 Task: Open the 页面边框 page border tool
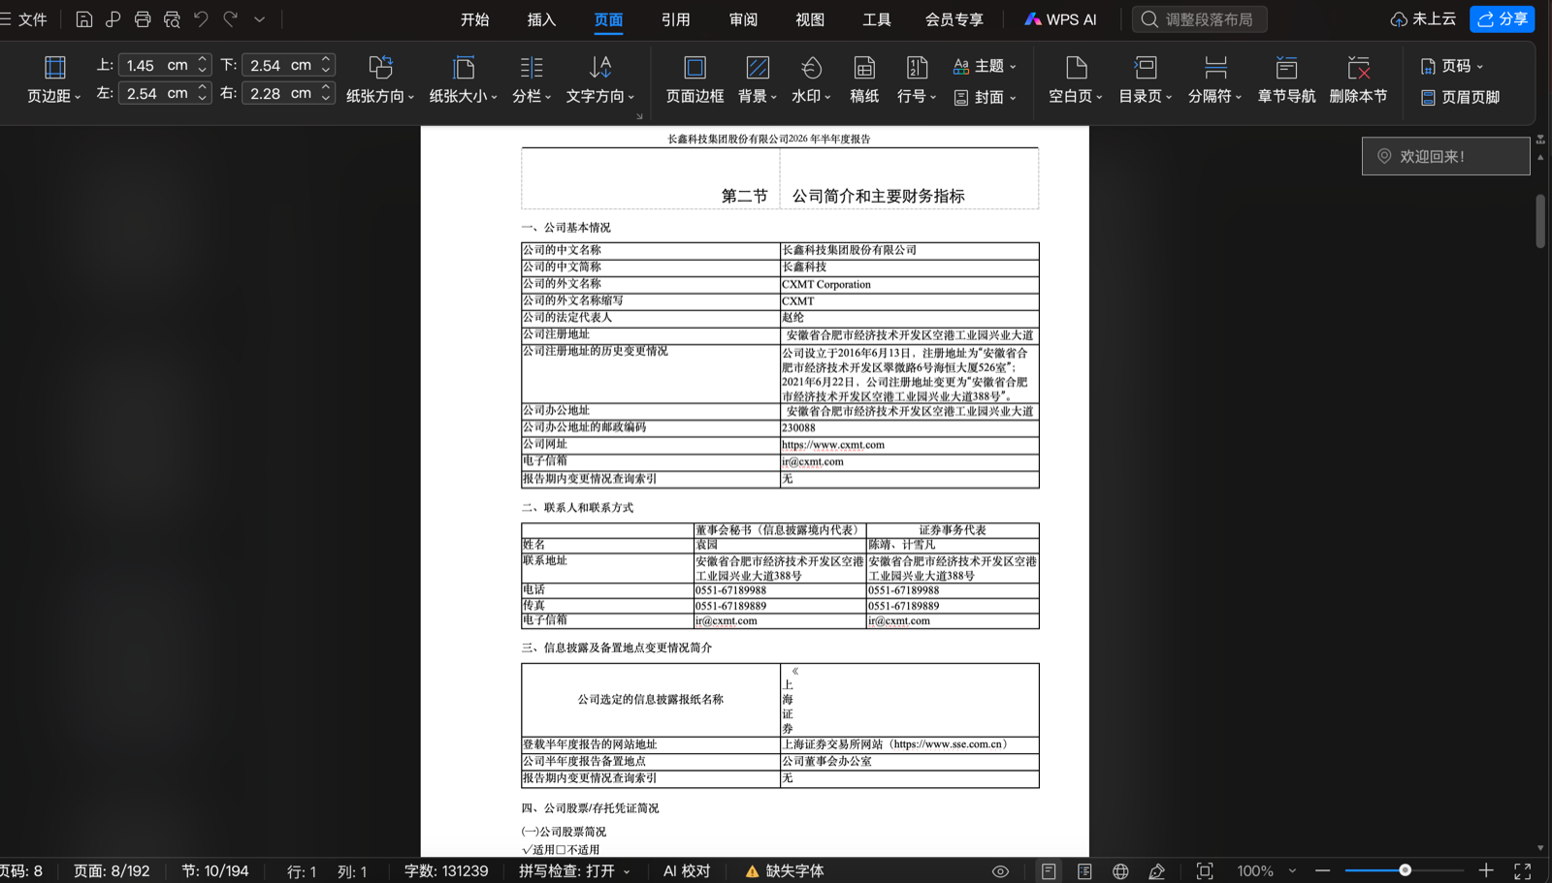695,79
